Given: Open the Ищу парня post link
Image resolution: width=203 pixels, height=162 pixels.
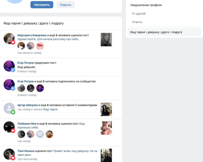Looking at the screenshot, I should (x=50, y=109).
